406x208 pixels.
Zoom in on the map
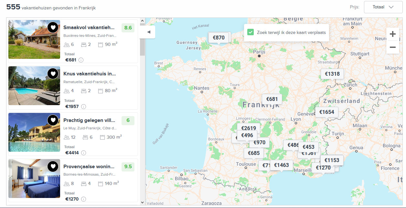tap(392, 34)
